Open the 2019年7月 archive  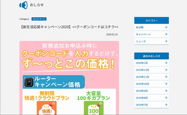(x=151, y=105)
